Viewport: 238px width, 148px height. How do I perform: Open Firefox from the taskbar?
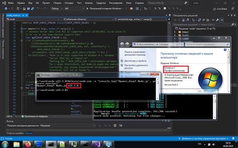pyautogui.click(x=28, y=145)
